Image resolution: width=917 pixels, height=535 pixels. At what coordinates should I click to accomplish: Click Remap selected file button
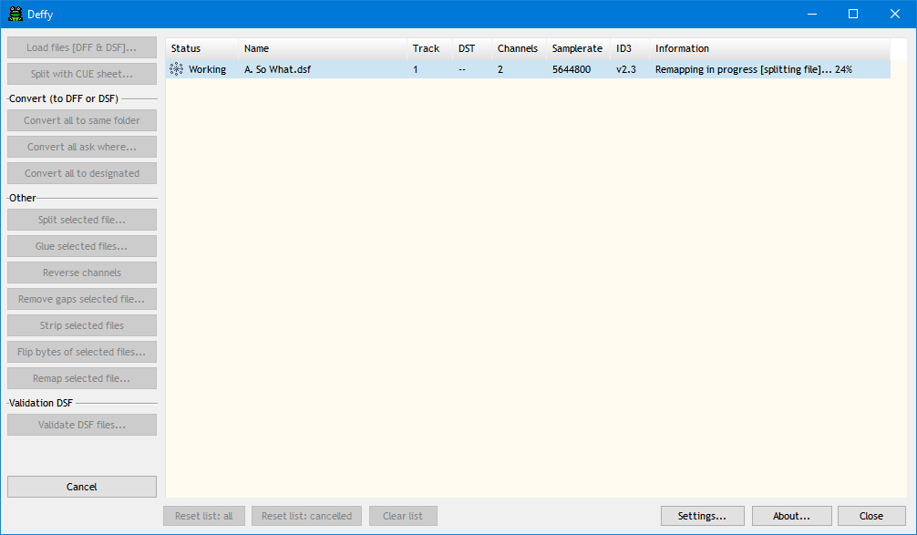(x=82, y=378)
